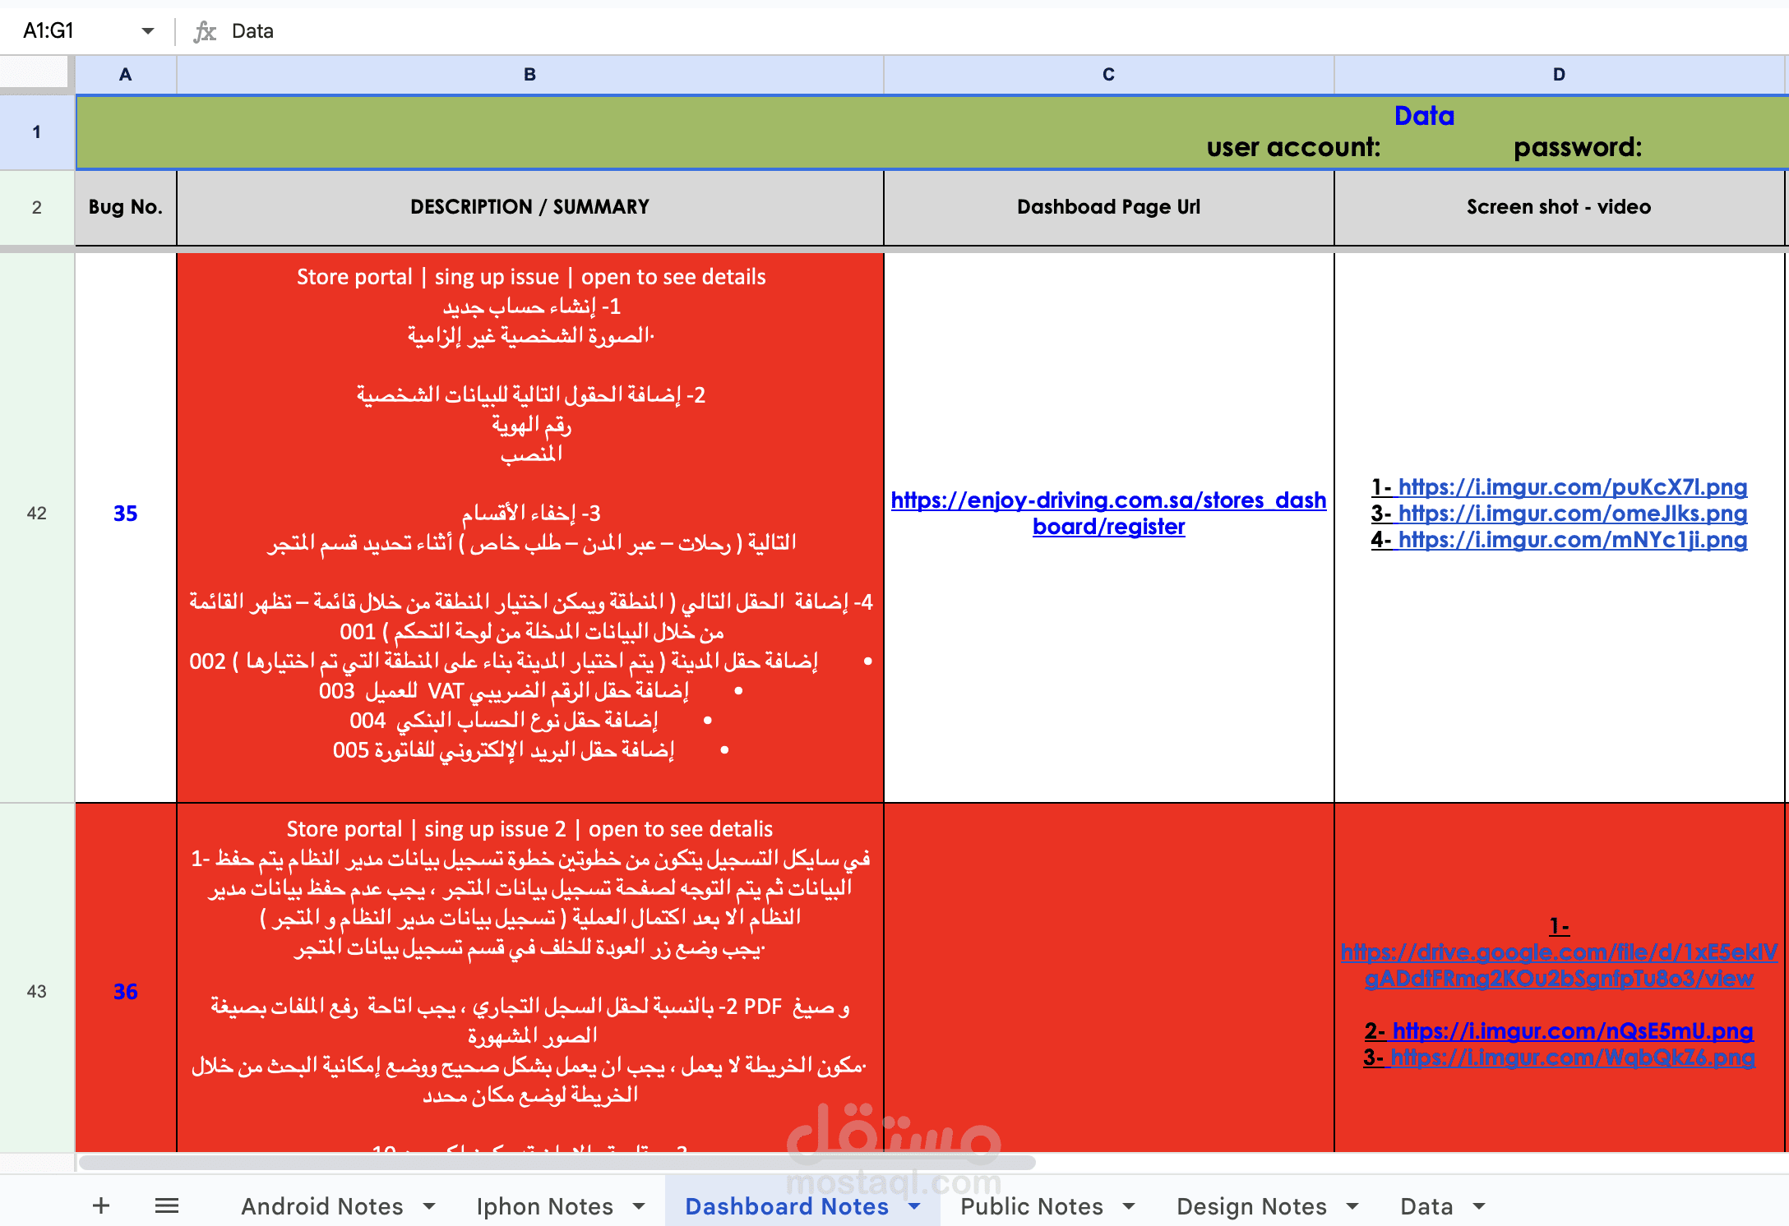This screenshot has width=1789, height=1226.
Task: Expand Android Notes tab options arrow
Action: tap(429, 1206)
